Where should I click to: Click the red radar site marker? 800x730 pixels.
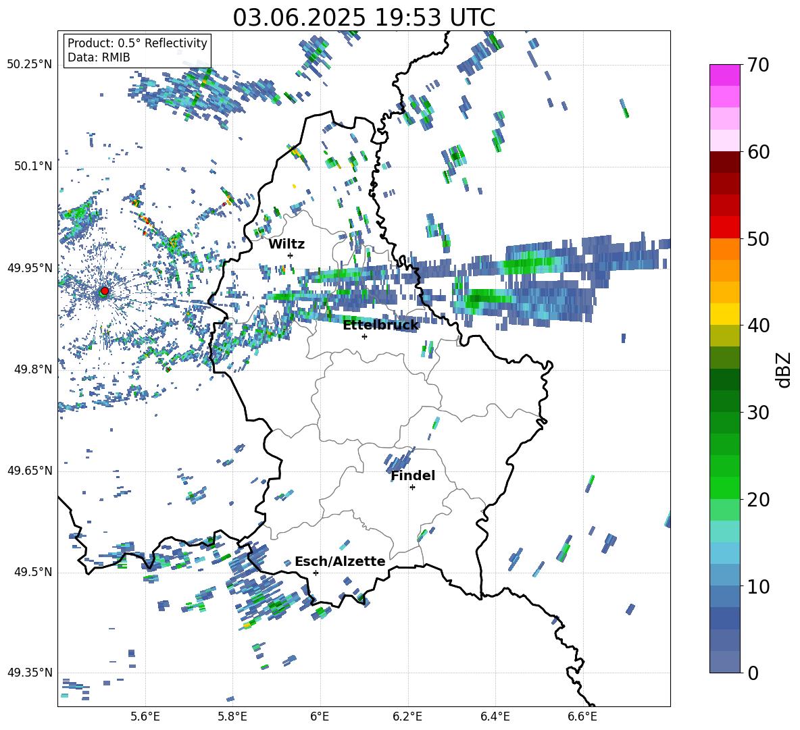tap(104, 291)
